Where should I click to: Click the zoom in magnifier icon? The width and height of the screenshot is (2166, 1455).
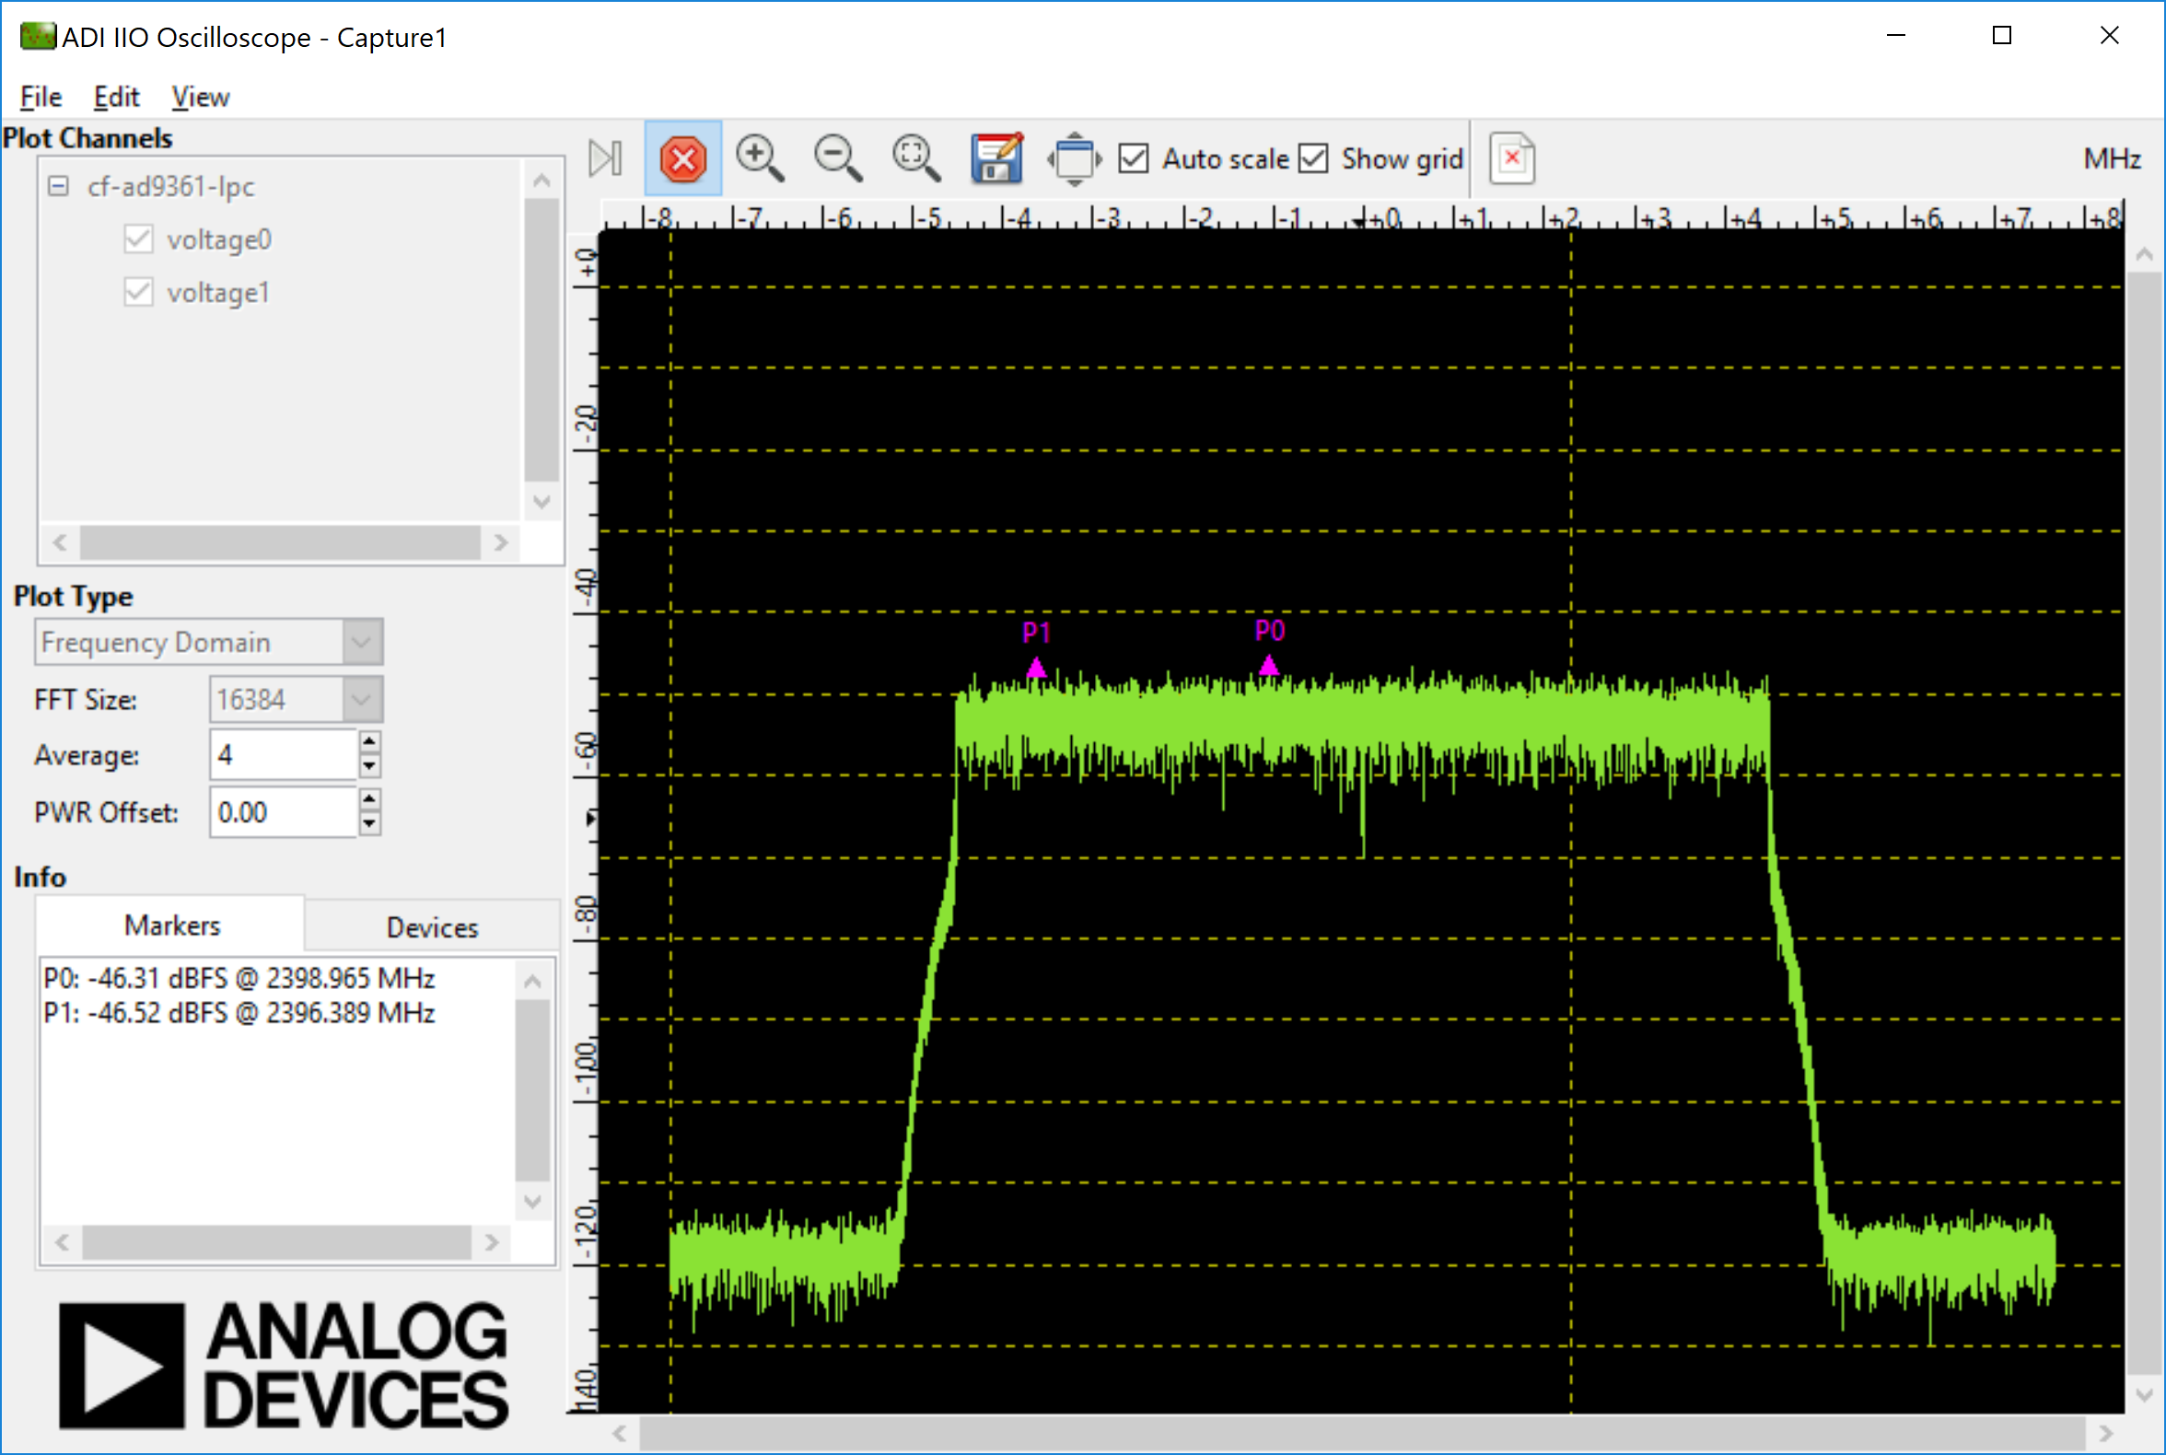coord(759,157)
